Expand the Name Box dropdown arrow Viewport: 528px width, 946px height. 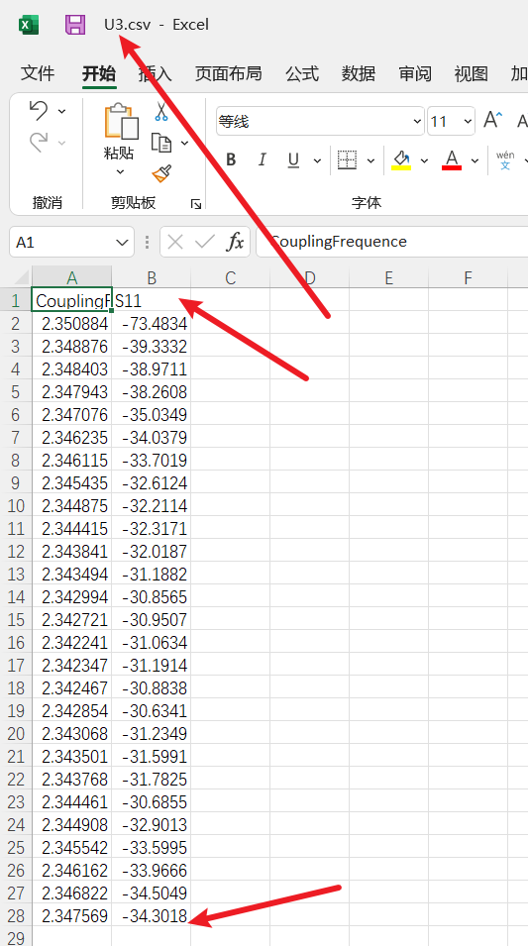pyautogui.click(x=120, y=243)
